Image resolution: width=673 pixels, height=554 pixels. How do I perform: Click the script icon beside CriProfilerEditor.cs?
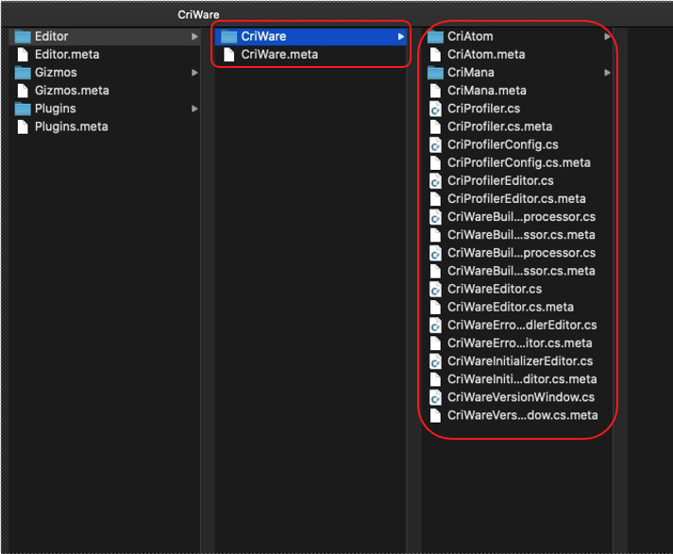click(x=435, y=180)
